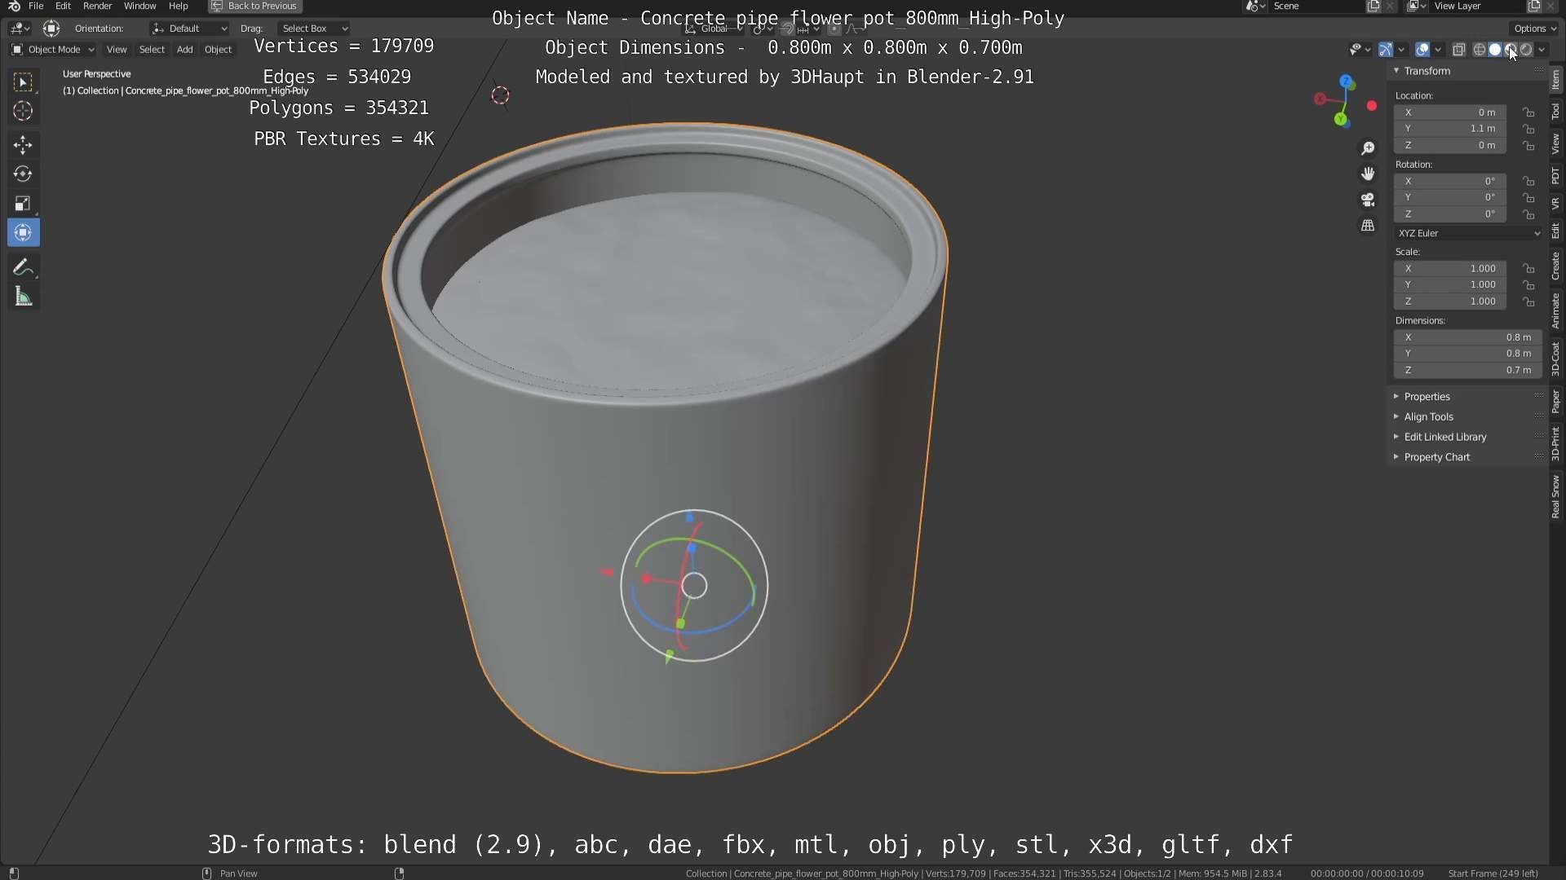Viewport: 1566px width, 880px height.
Task: Switch to Rendered shading
Action: click(x=1525, y=50)
